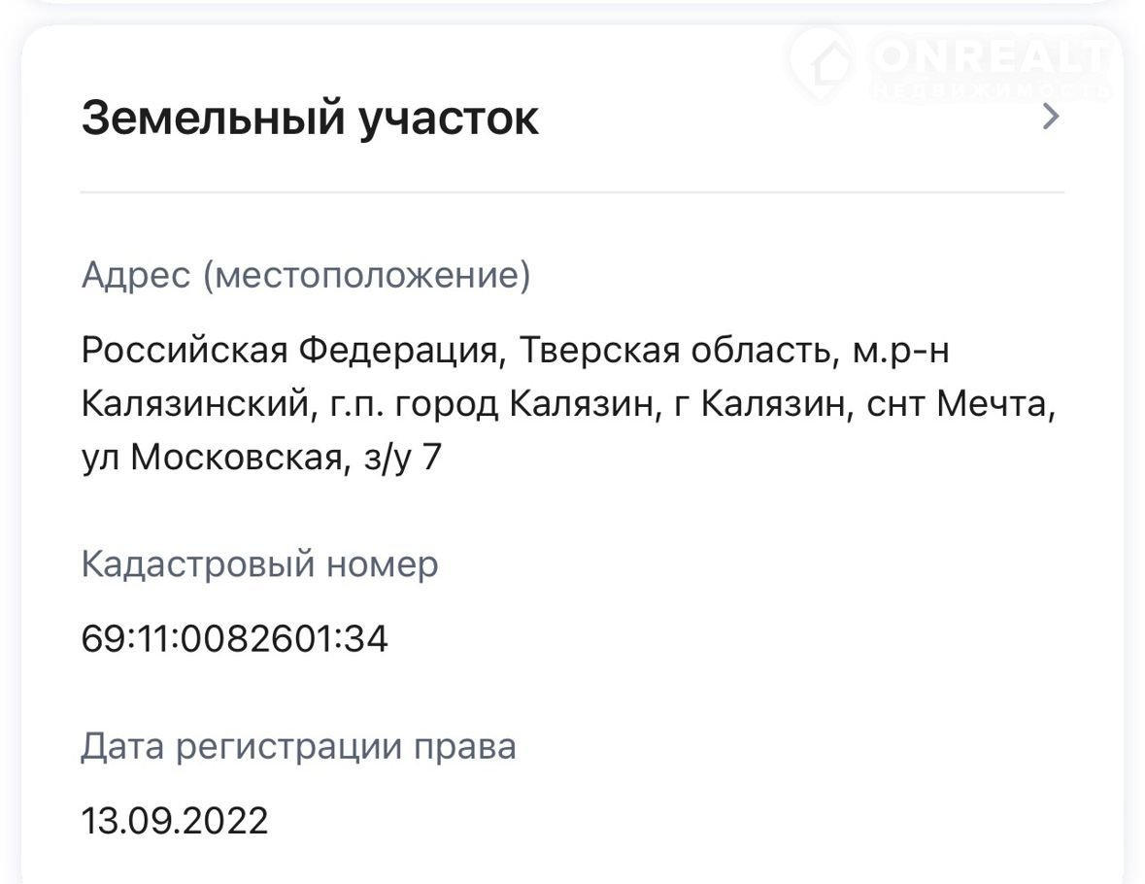This screenshot has height=884, width=1145.
Task: Click the word участок in the heading
Action: pyautogui.click(x=449, y=119)
